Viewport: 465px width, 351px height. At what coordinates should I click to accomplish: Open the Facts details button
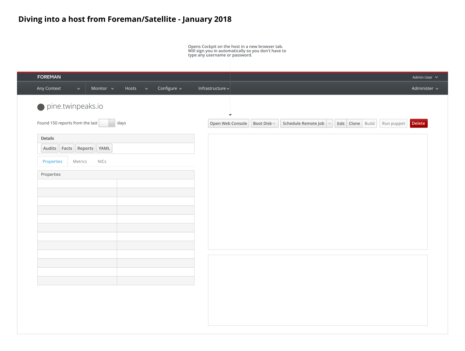click(x=67, y=148)
